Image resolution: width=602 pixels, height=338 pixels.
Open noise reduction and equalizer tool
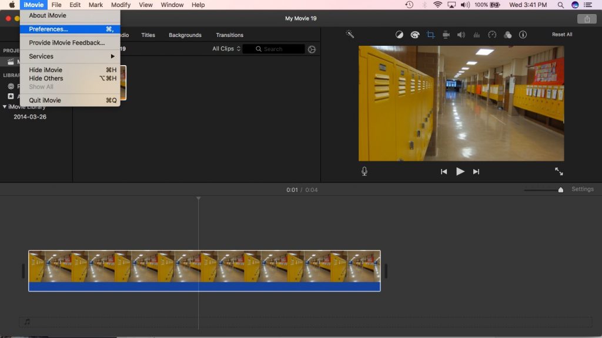click(476, 35)
